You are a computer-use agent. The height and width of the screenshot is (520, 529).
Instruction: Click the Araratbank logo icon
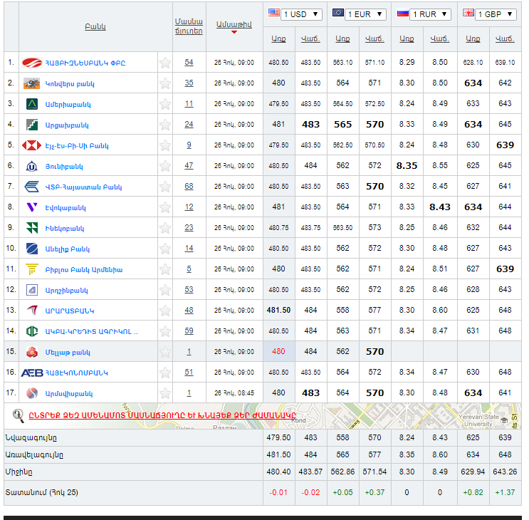click(x=32, y=311)
